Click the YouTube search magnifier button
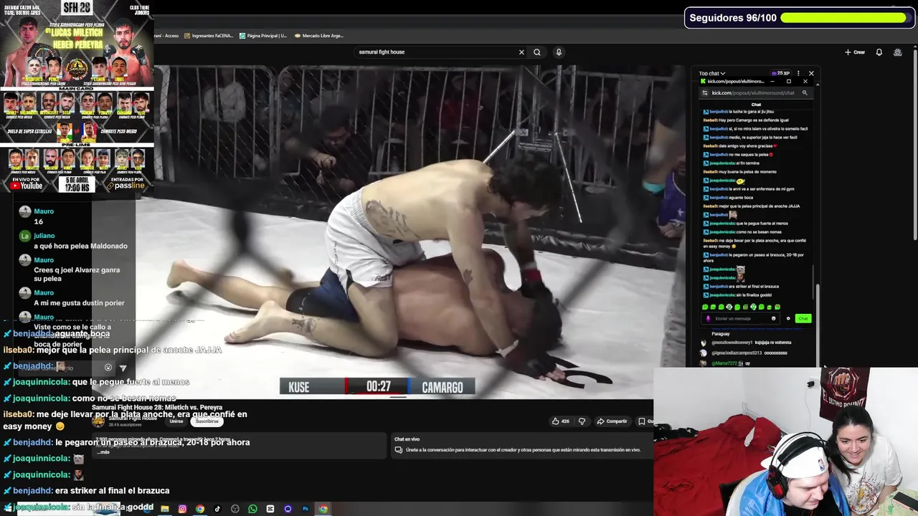This screenshot has width=918, height=516. coord(536,52)
